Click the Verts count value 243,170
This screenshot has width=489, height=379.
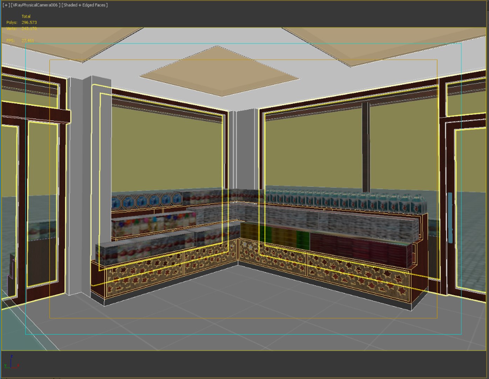29,28
